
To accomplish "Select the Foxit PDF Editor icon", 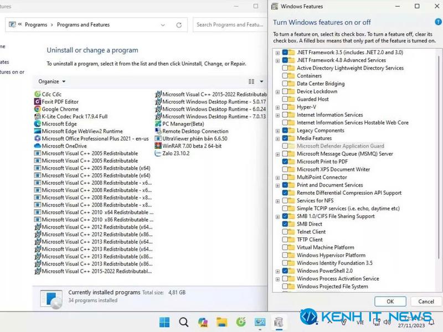I will tap(38, 102).
